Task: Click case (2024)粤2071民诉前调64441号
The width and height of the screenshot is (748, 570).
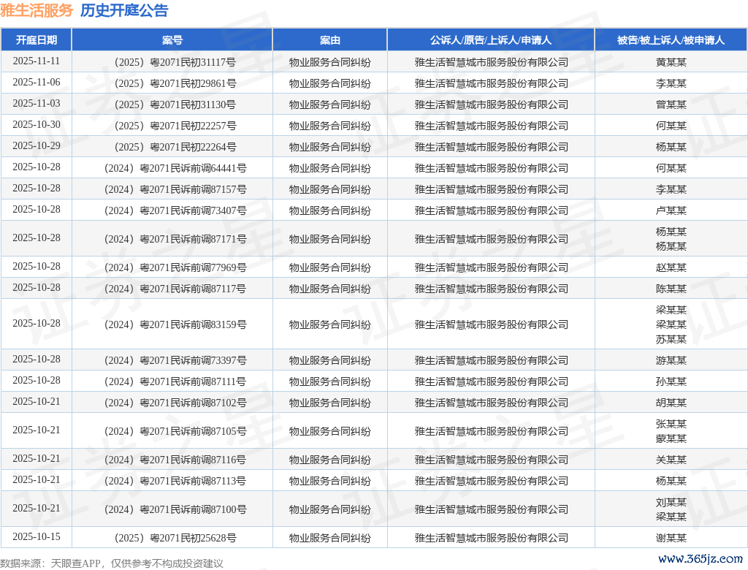Action: 172,168
